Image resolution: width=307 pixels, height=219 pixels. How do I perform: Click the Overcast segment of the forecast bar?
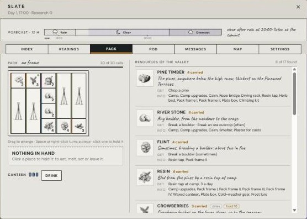(x=195, y=32)
